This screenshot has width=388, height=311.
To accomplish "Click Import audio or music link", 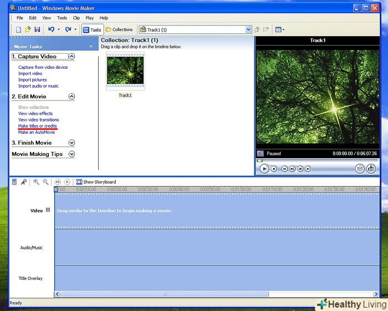I will pyautogui.click(x=38, y=86).
